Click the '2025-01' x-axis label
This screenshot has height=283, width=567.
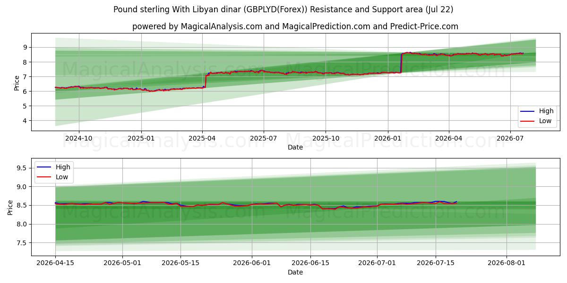[x=141, y=139]
